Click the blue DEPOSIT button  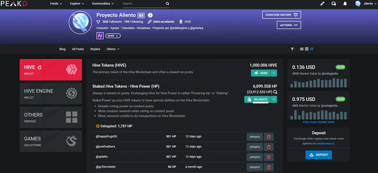pyautogui.click(x=319, y=155)
